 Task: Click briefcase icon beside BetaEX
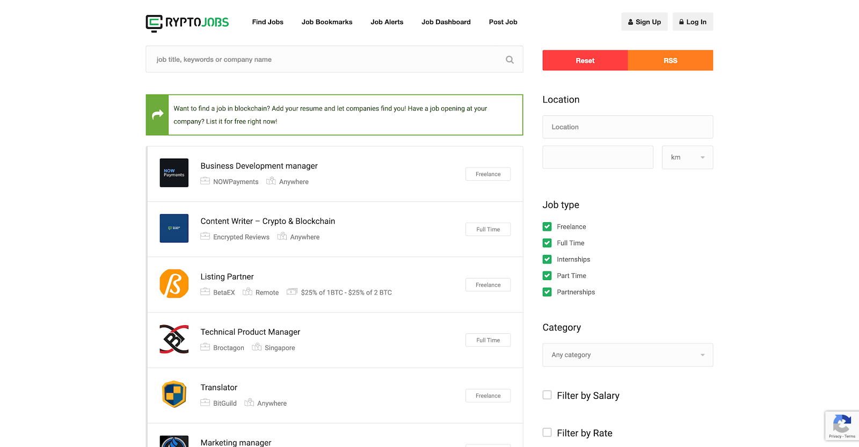205,292
